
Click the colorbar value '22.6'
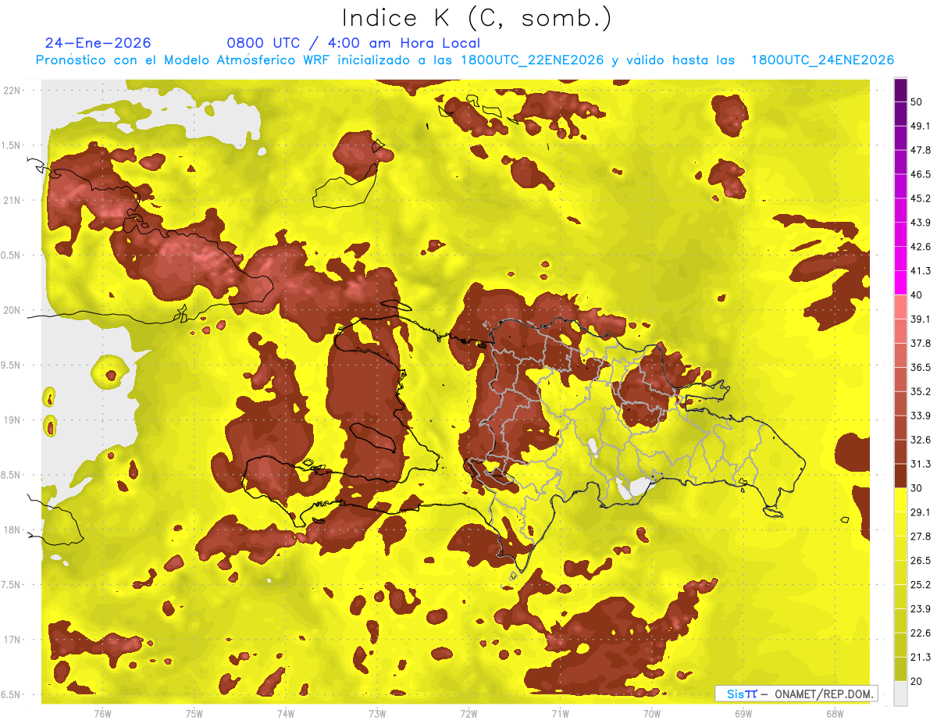click(921, 633)
